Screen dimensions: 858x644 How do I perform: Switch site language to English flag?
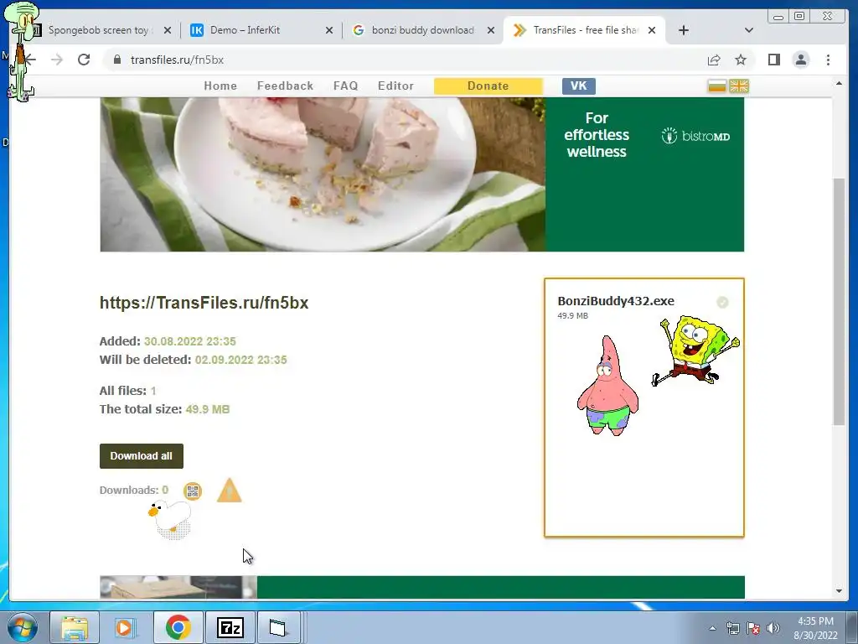(x=739, y=86)
